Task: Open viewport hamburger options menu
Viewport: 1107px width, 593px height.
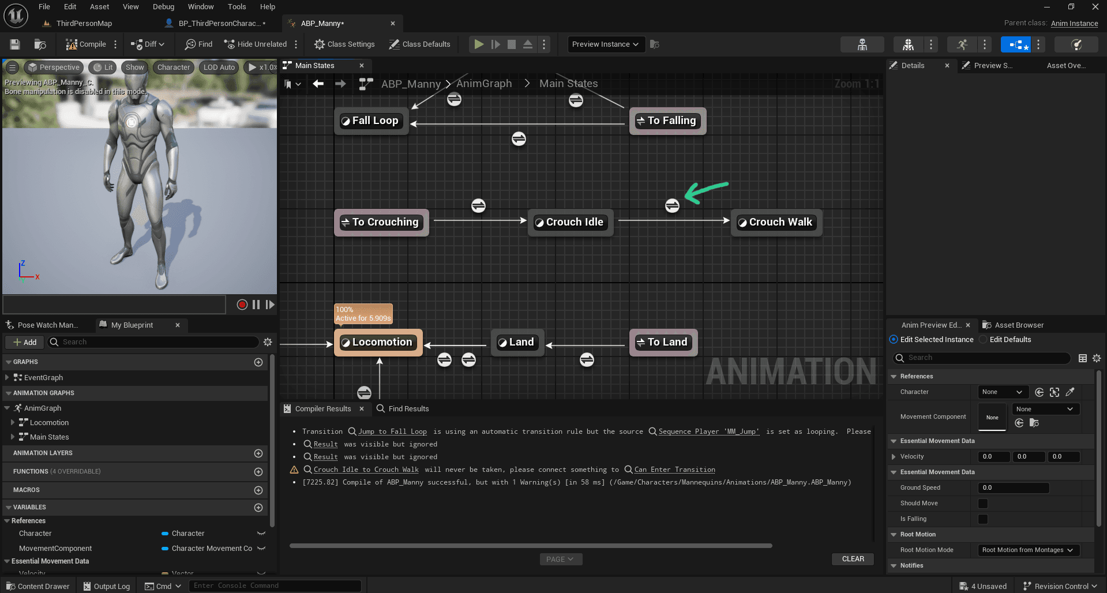Action: pyautogui.click(x=12, y=67)
